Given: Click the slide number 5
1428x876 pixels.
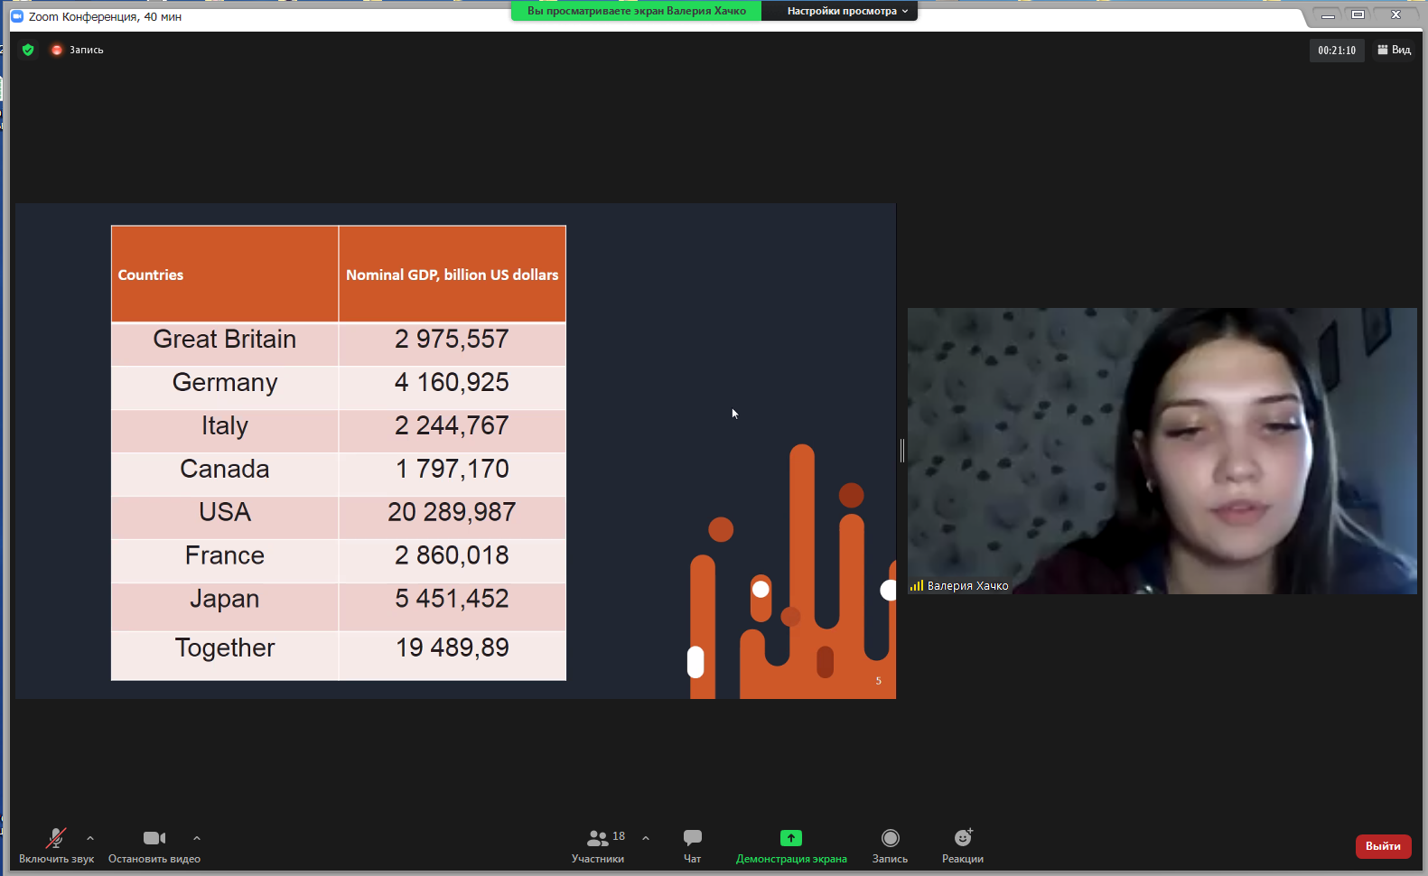Looking at the screenshot, I should click(x=878, y=681).
